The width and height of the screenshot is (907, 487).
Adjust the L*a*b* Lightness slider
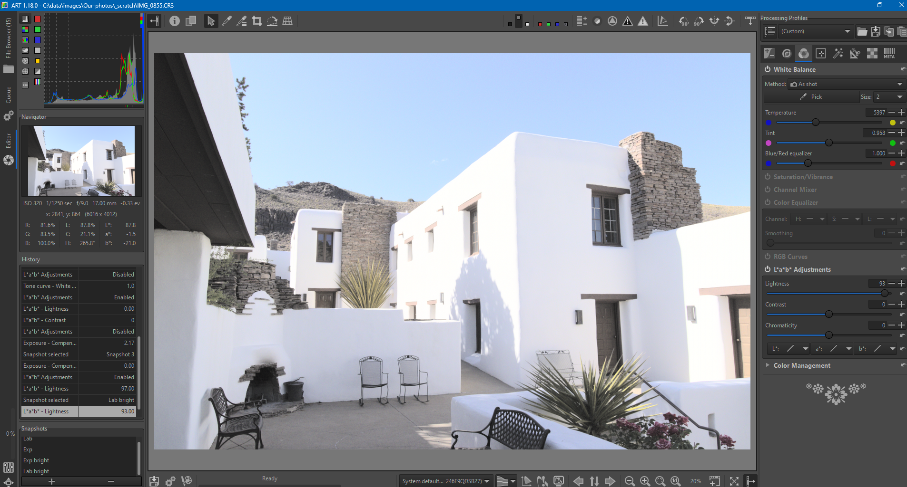click(x=829, y=294)
